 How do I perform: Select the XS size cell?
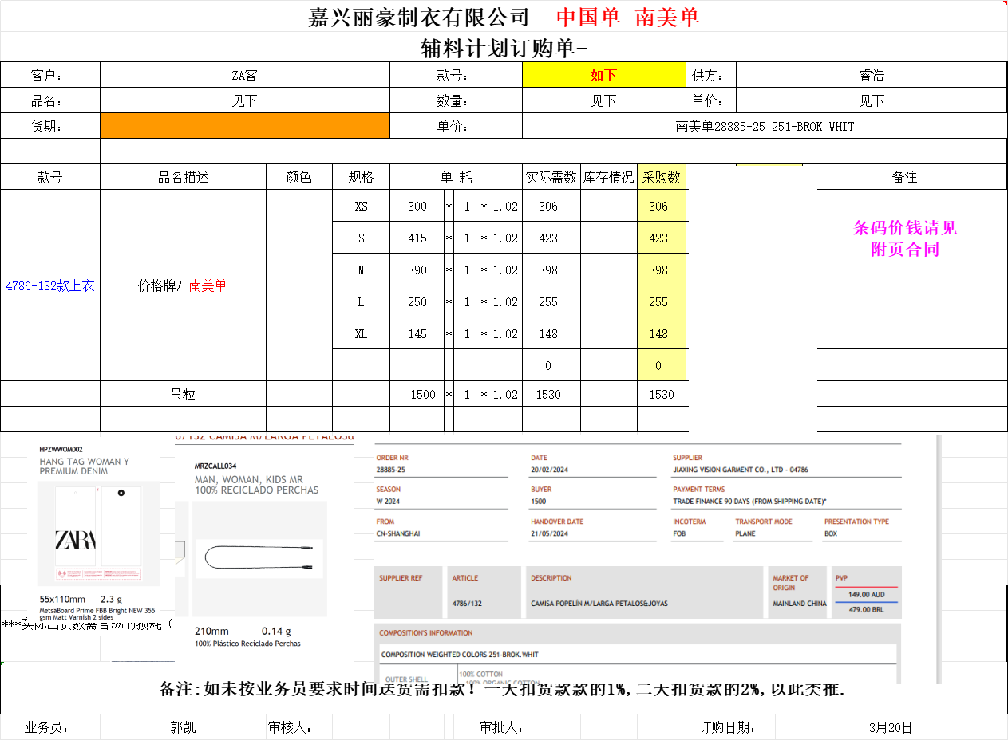[x=361, y=206]
